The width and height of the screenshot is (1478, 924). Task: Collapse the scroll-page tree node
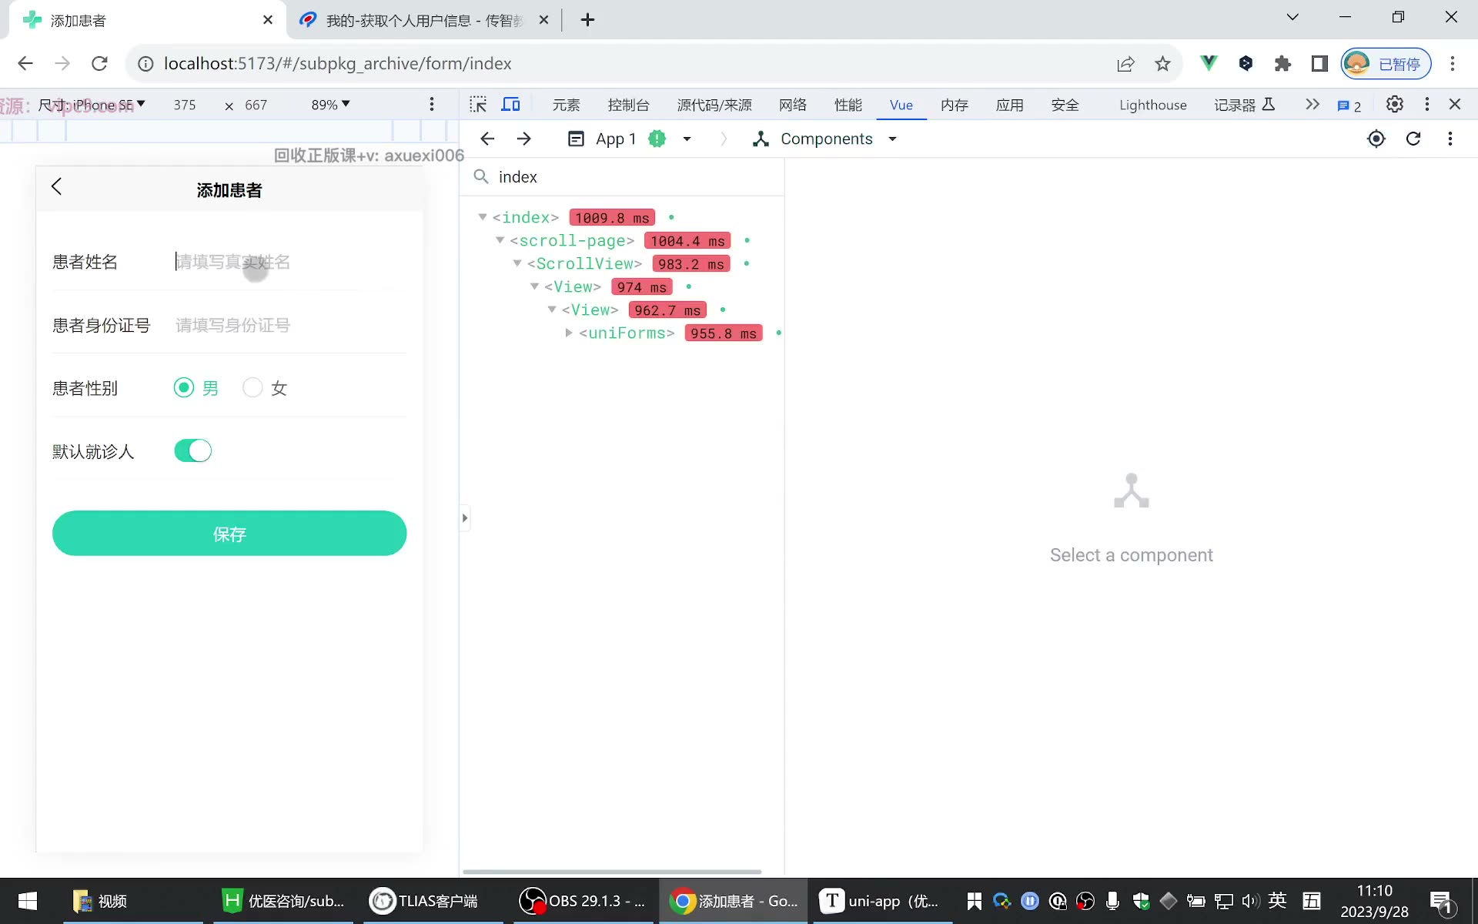[500, 240]
